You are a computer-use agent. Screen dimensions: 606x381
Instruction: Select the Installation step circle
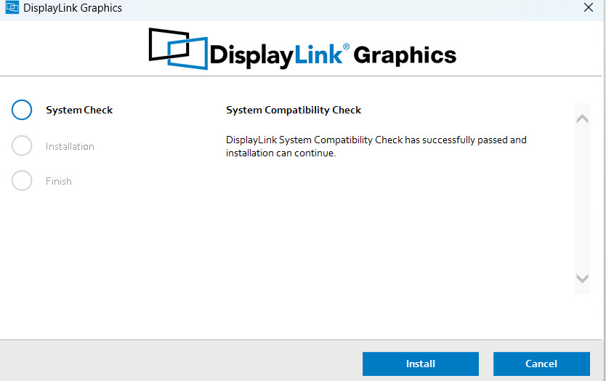[22, 146]
